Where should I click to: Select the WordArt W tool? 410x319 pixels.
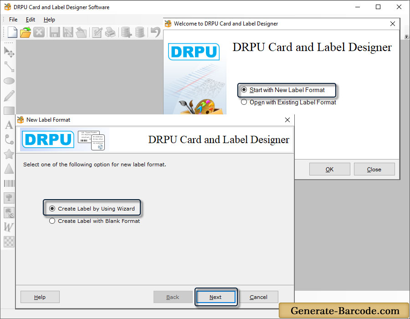[x=9, y=227]
